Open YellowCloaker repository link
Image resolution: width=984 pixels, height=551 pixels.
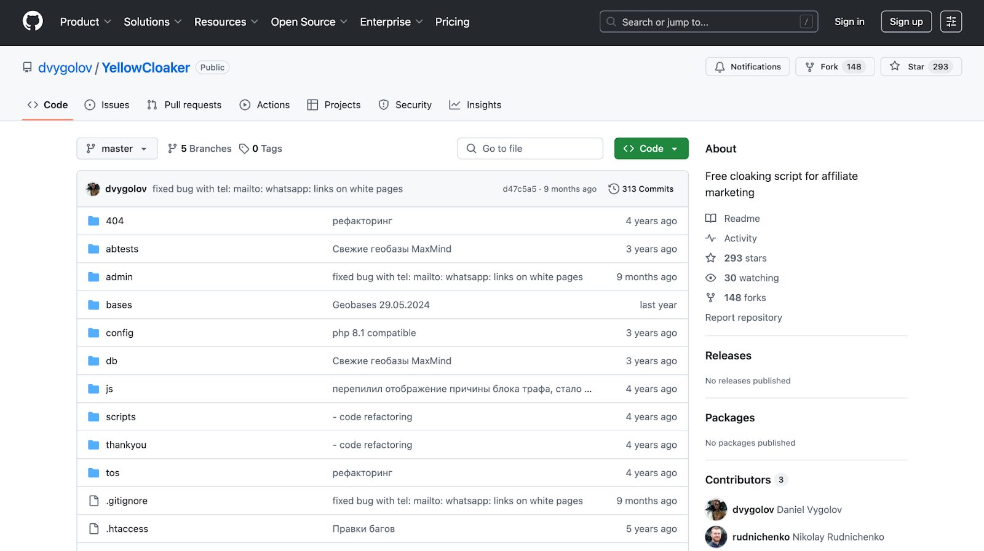146,68
